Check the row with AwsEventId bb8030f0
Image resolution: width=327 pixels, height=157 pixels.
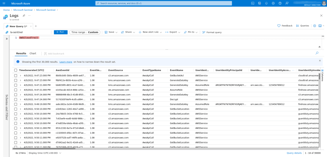pyautogui.click(x=16, y=85)
